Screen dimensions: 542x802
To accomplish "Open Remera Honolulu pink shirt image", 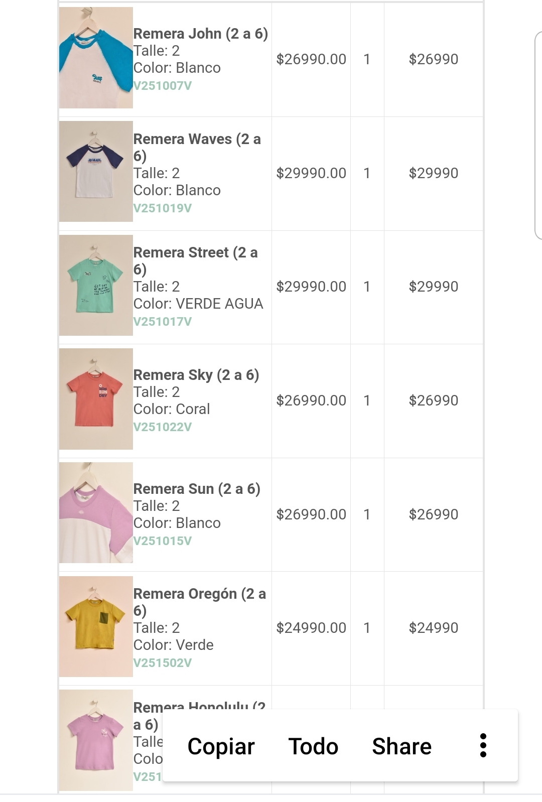I will pos(96,740).
